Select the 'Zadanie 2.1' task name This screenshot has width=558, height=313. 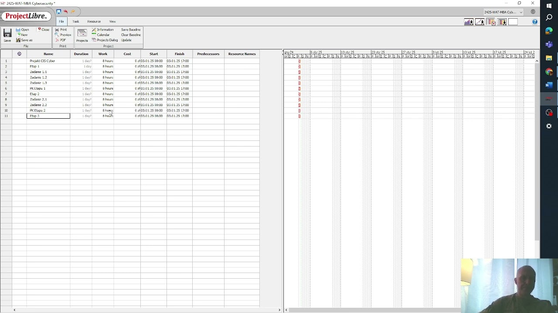click(x=38, y=100)
